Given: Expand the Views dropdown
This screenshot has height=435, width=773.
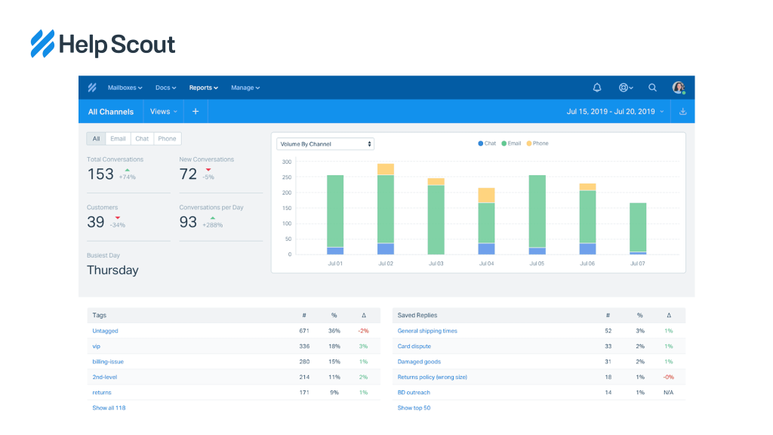Looking at the screenshot, I should 163,112.
